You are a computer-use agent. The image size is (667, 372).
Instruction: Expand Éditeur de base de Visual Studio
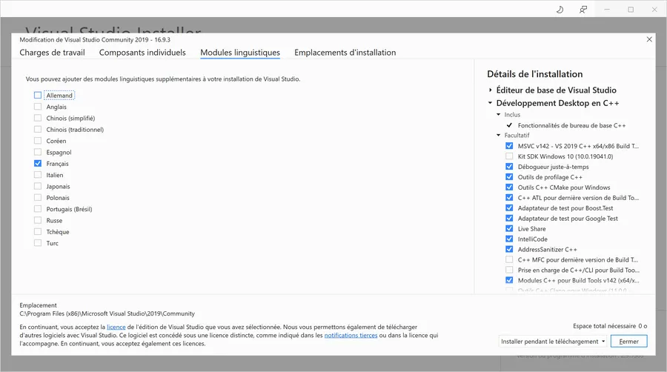[x=491, y=90]
